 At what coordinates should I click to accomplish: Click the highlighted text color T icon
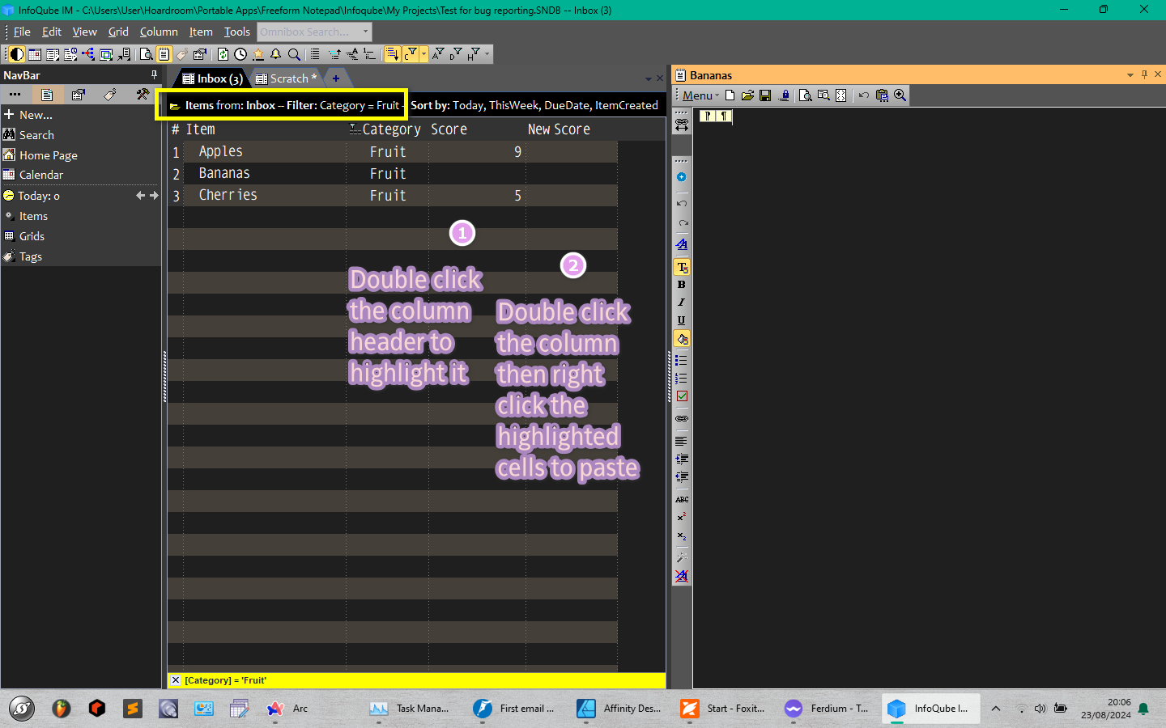point(682,267)
